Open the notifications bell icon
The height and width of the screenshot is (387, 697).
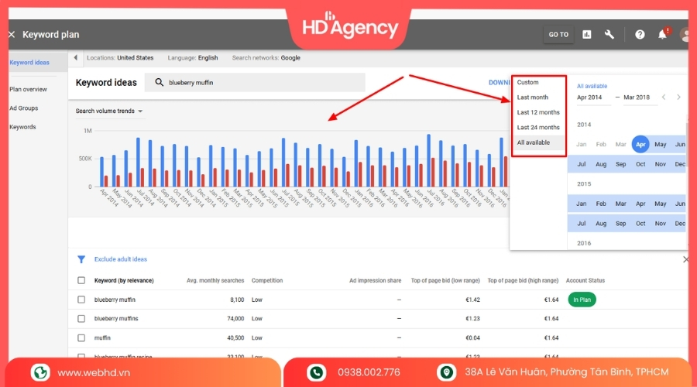pos(662,35)
